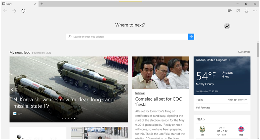
Task: Click the Make a Web Note icon
Action: (x=238, y=11)
